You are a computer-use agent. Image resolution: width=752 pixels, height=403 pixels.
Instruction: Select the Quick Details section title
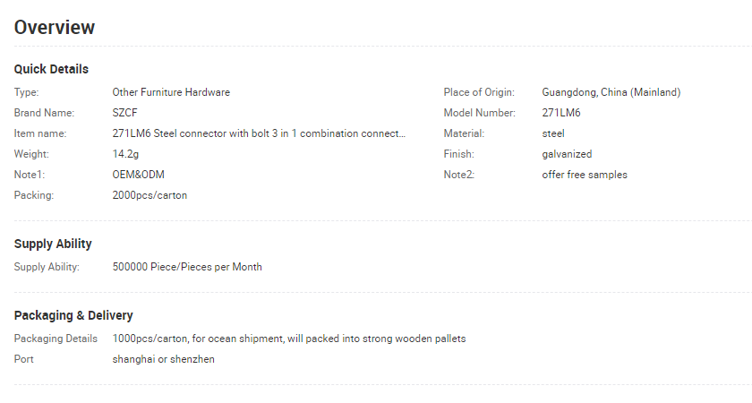(x=51, y=69)
